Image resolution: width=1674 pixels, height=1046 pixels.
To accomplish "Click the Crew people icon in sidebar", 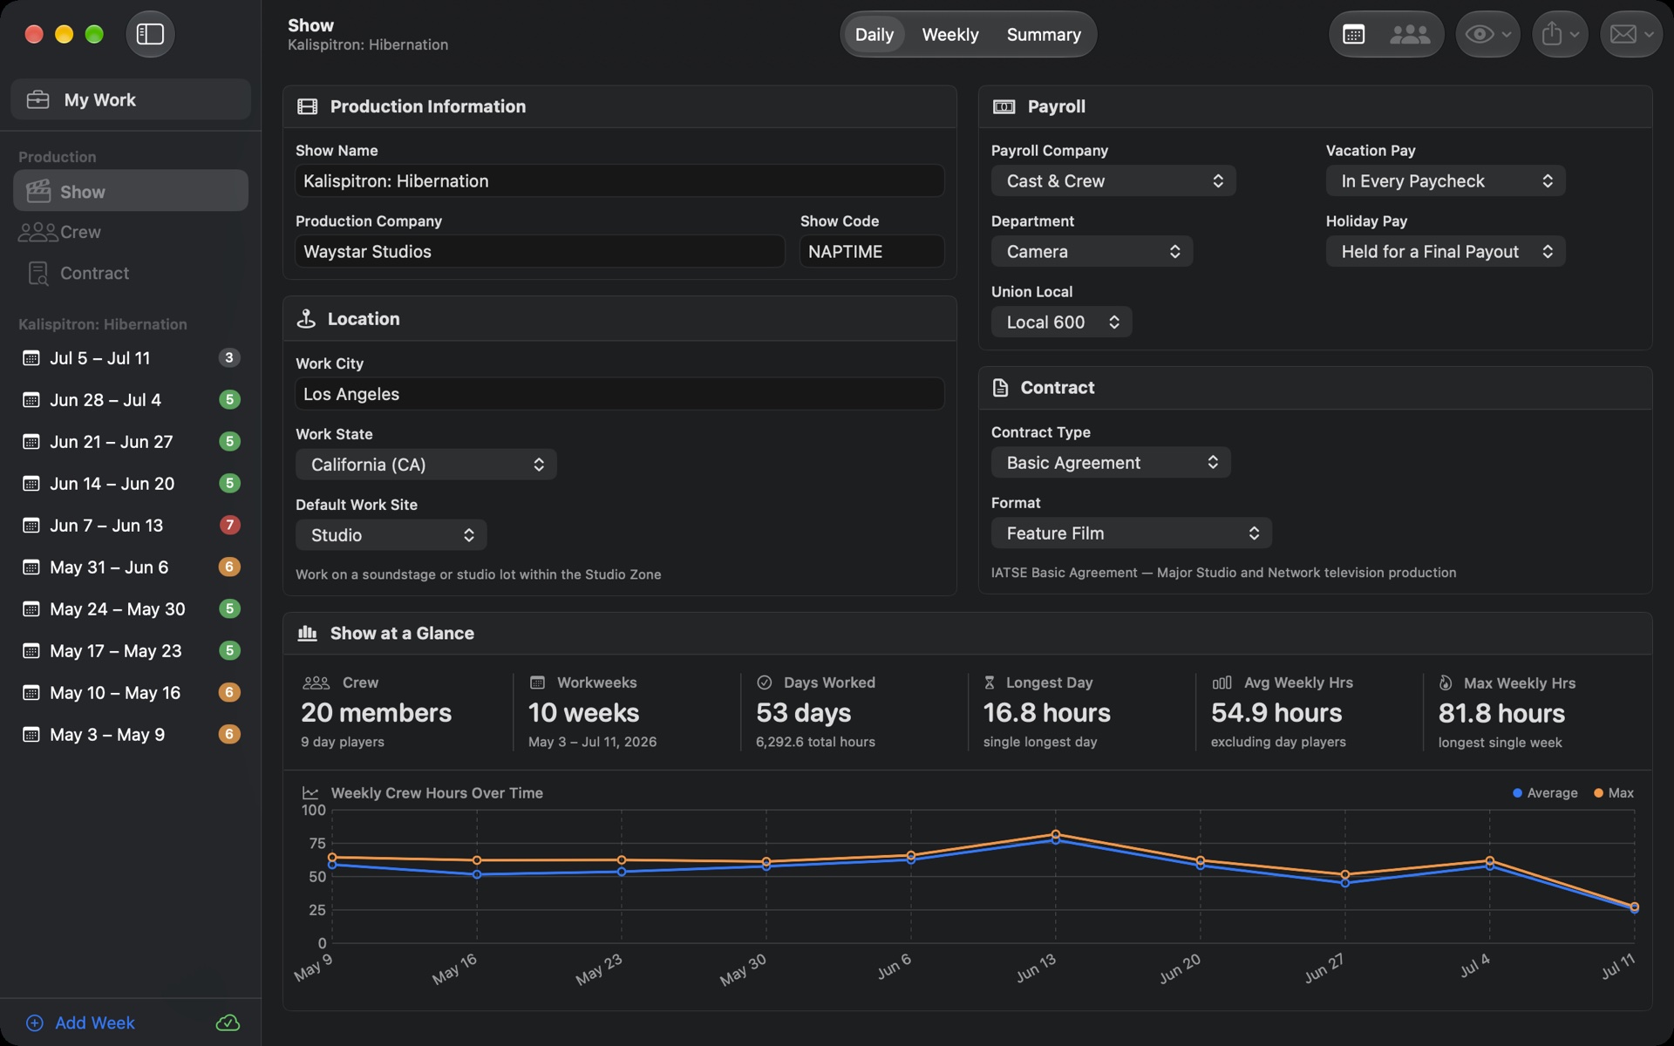I will pos(37,232).
